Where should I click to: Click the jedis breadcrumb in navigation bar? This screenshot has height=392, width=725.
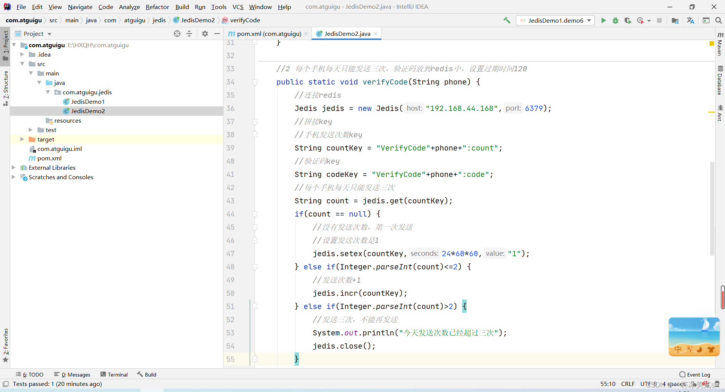[x=159, y=20]
